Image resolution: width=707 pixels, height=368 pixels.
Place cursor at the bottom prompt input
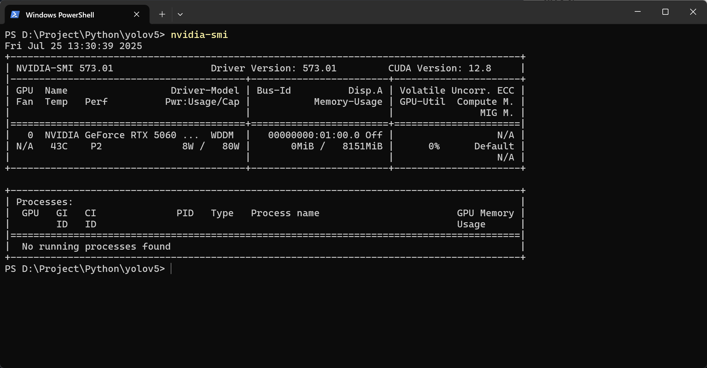click(x=171, y=269)
